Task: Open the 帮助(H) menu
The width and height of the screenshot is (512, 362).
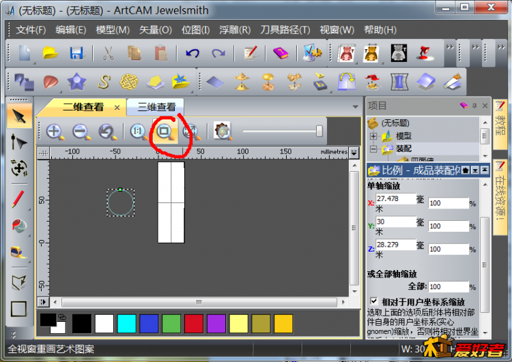Action: click(x=380, y=30)
